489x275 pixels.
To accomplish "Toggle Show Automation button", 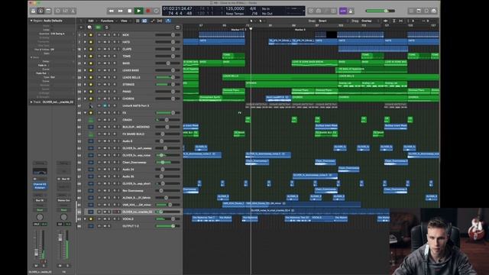I will click(x=153, y=21).
